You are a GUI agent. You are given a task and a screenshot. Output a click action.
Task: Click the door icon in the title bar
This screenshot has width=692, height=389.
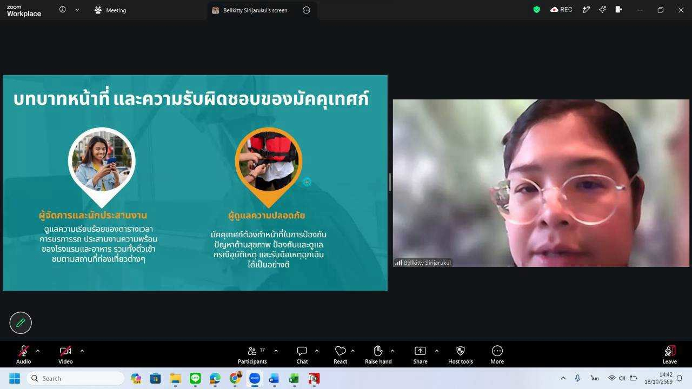tap(619, 10)
